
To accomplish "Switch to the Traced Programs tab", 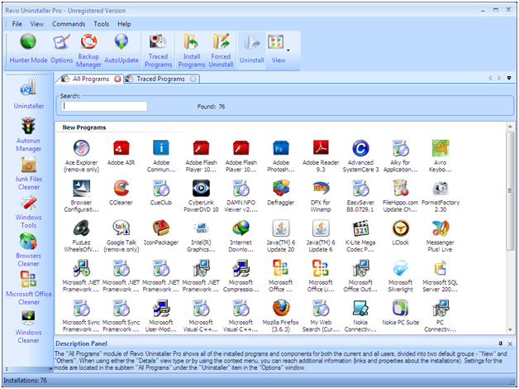I will click(x=160, y=79).
